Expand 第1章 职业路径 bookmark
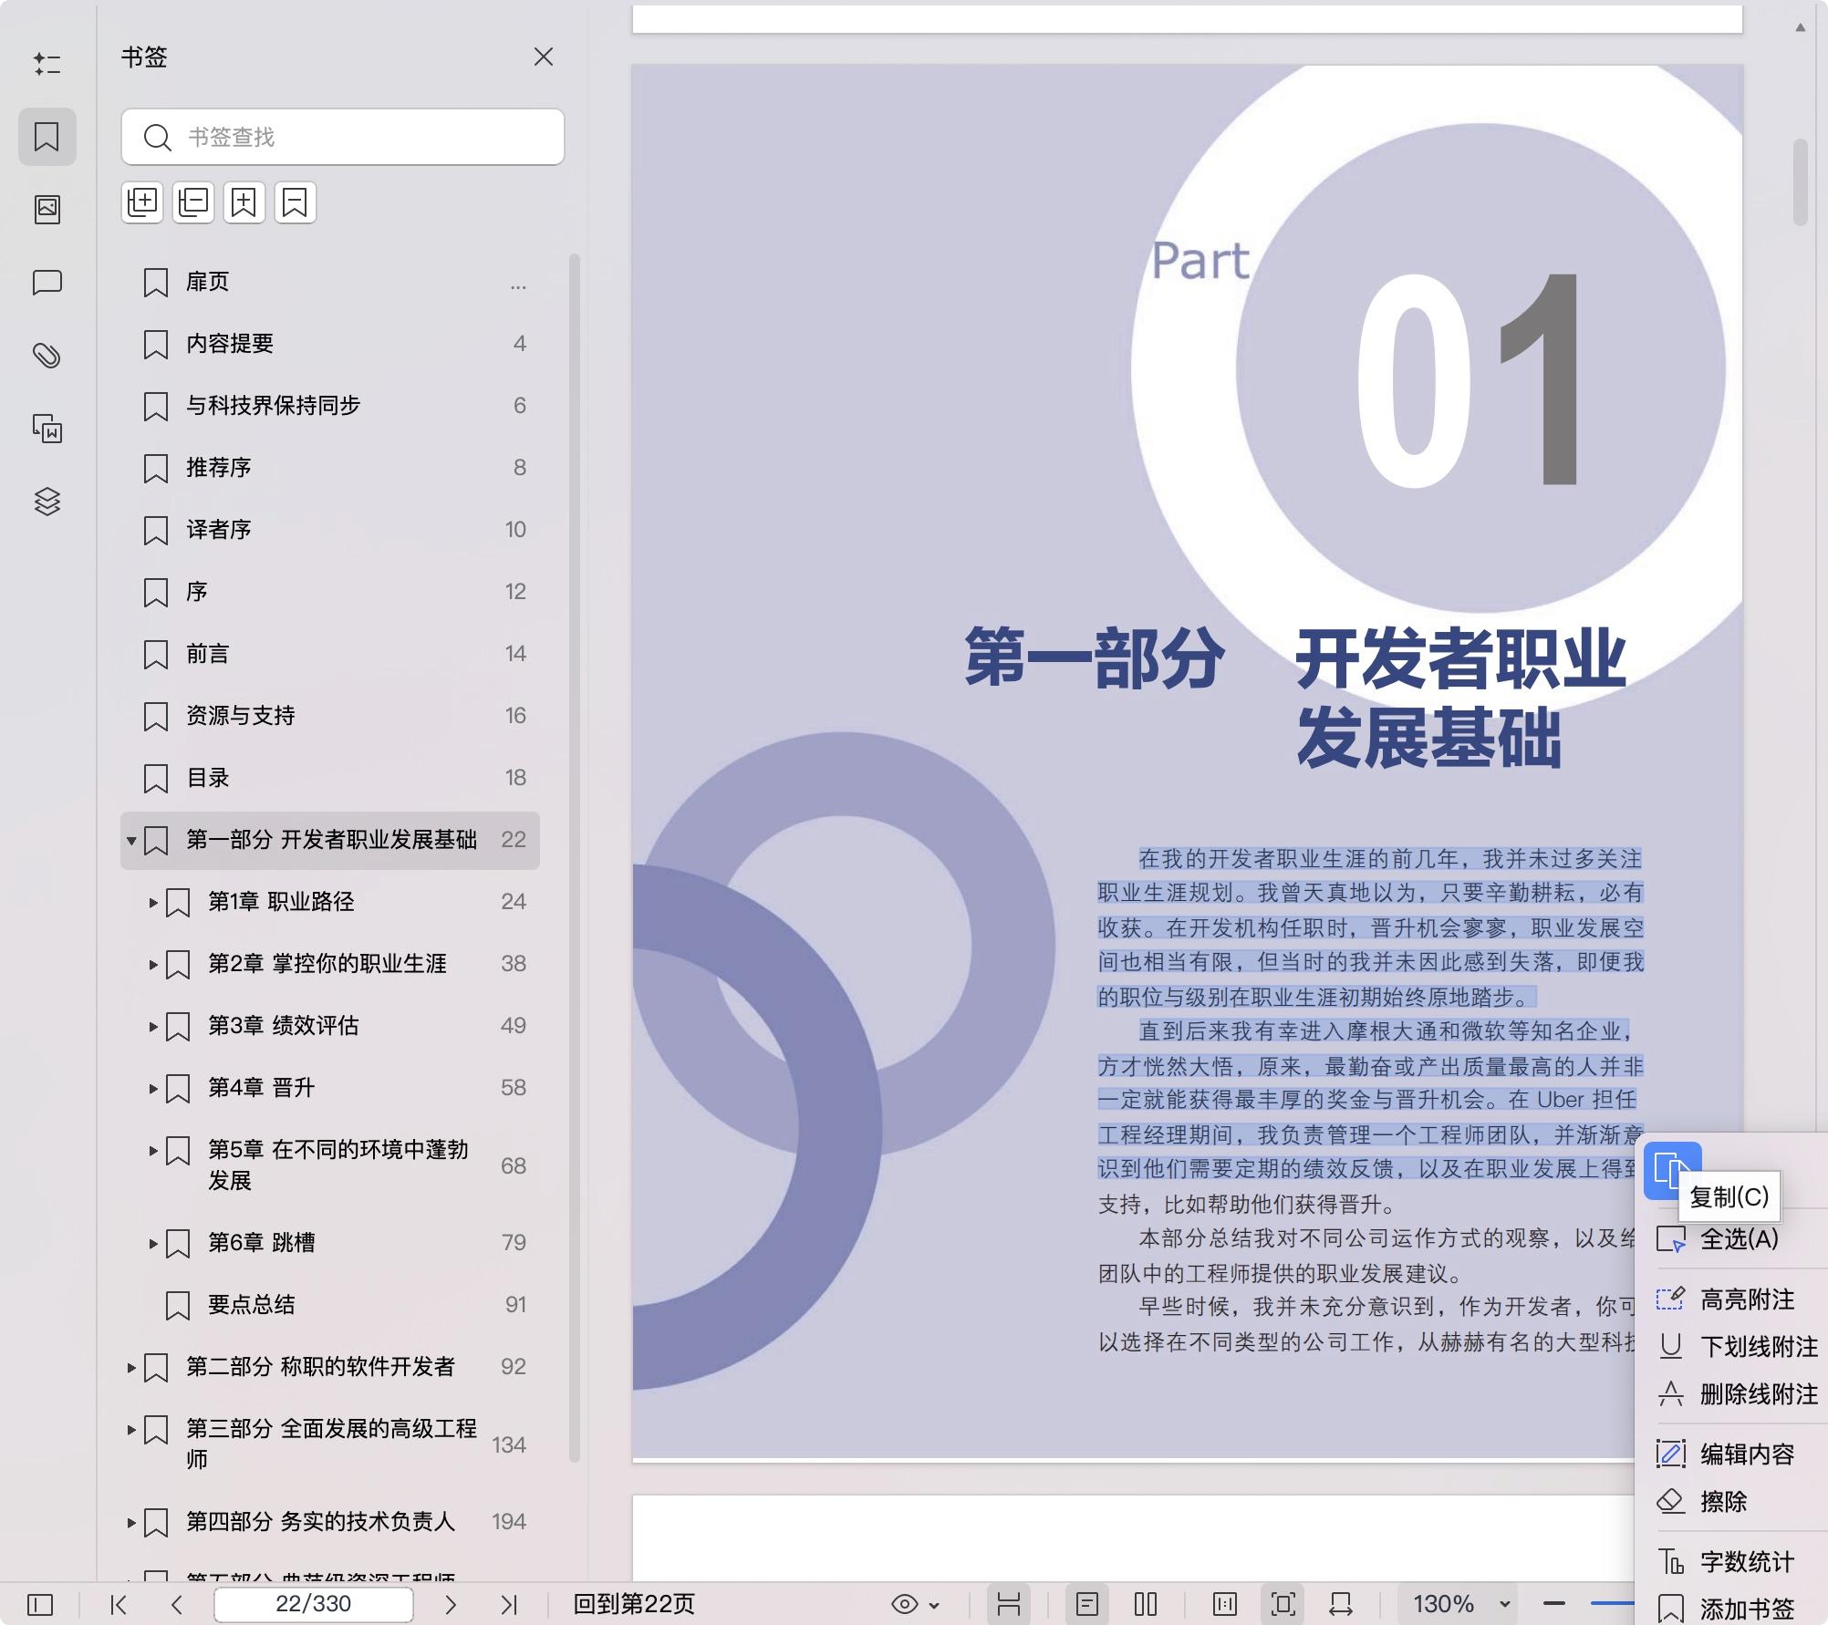This screenshot has width=1828, height=1625. point(153,902)
